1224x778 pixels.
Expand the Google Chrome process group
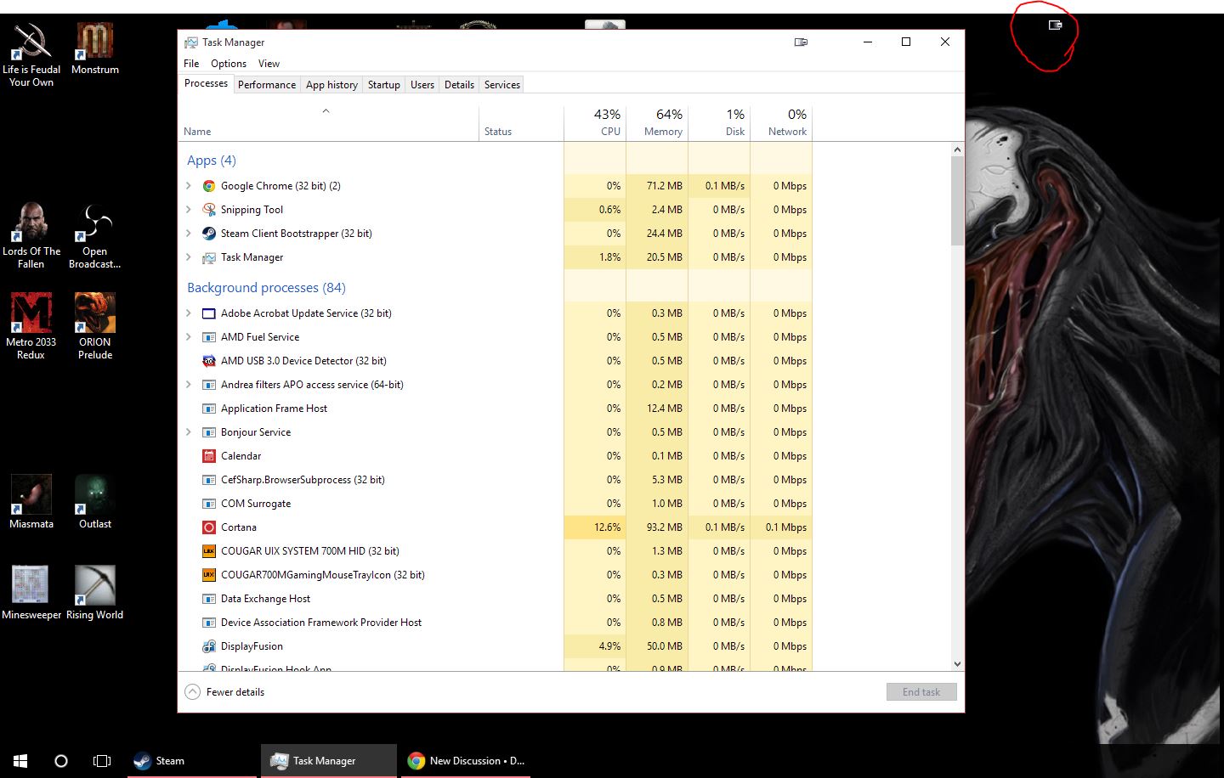[x=189, y=186]
